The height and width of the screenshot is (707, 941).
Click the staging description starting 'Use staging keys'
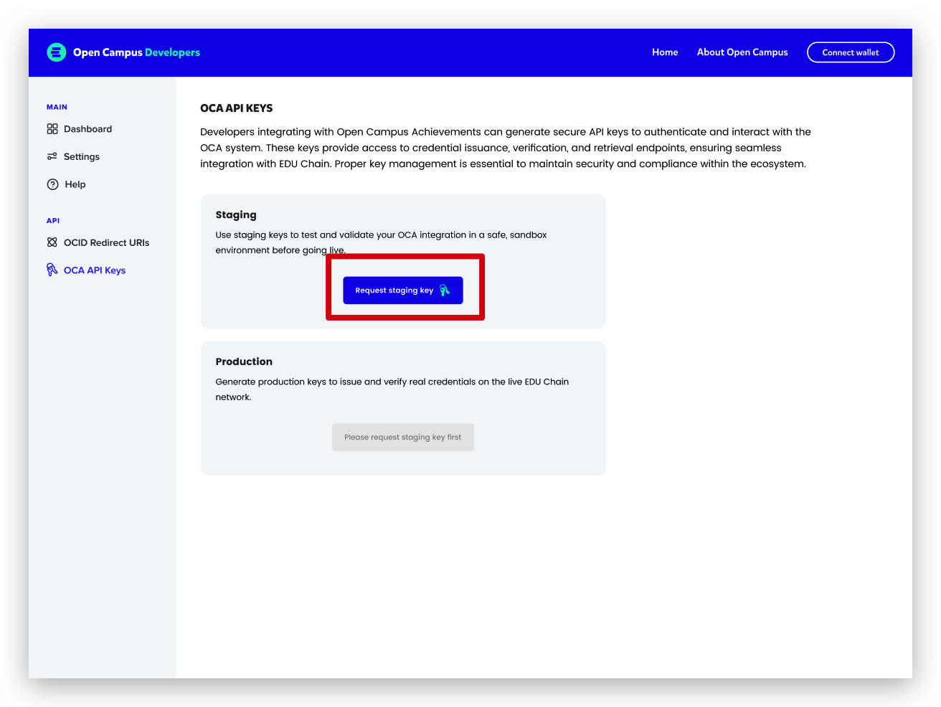381,242
